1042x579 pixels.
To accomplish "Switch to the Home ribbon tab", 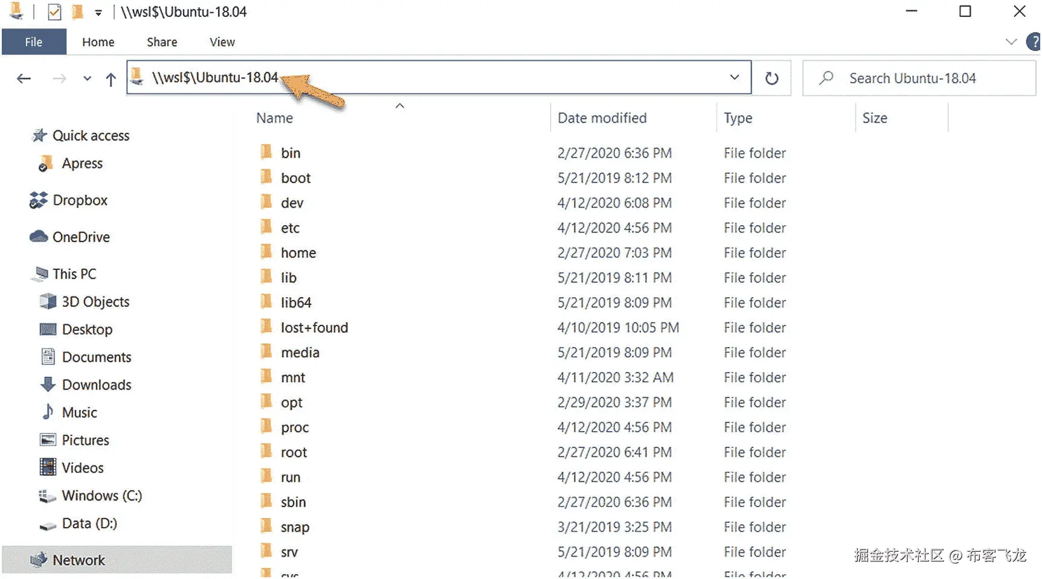I will (98, 42).
